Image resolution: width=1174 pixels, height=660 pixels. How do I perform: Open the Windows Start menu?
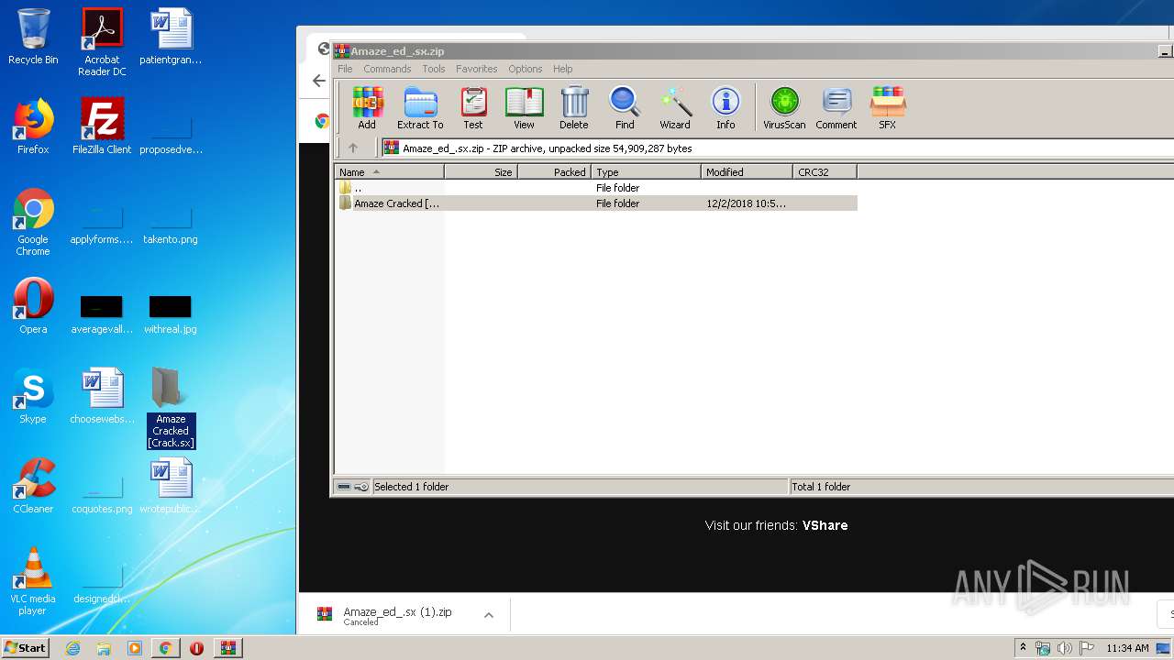pyautogui.click(x=26, y=648)
